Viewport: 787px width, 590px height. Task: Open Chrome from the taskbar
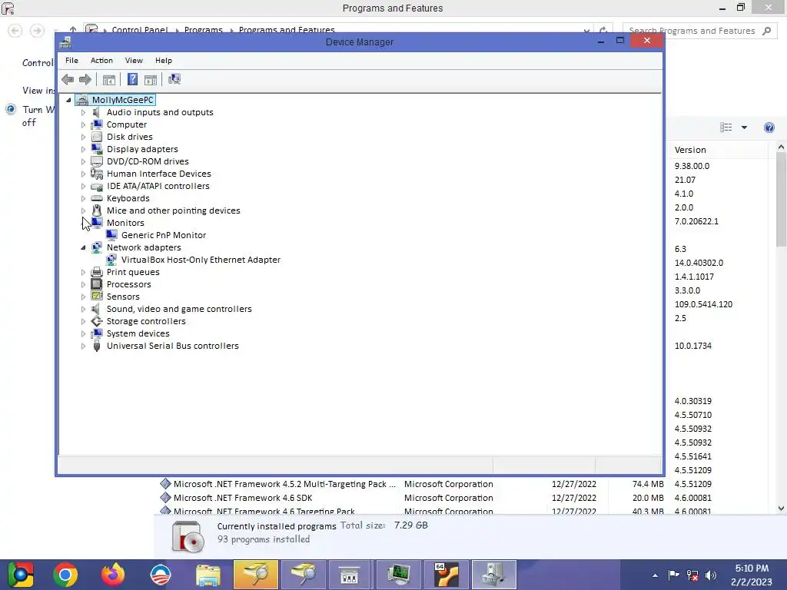tap(65, 575)
